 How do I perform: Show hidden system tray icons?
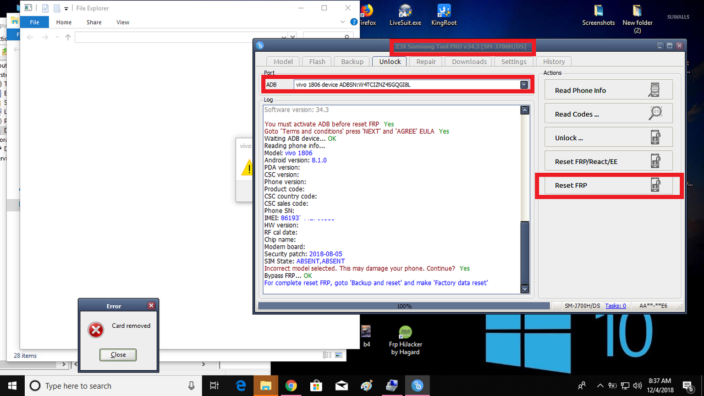(599, 386)
